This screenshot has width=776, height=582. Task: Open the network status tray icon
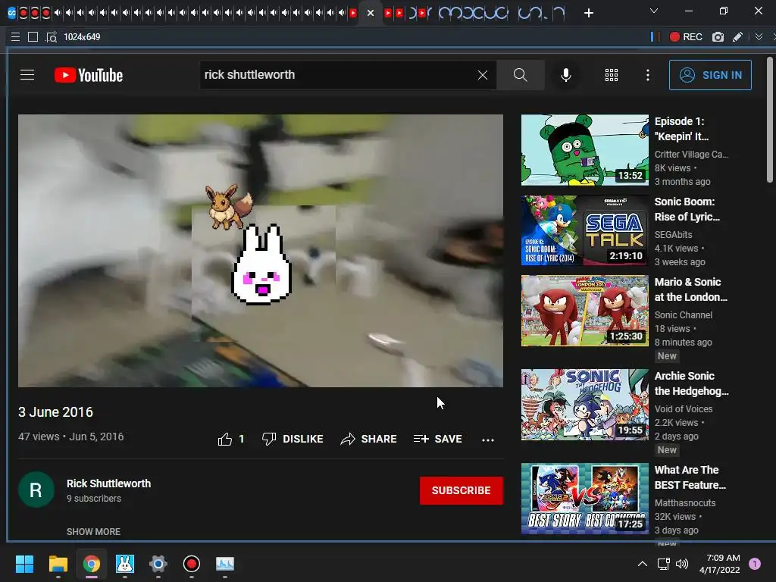tap(663, 564)
